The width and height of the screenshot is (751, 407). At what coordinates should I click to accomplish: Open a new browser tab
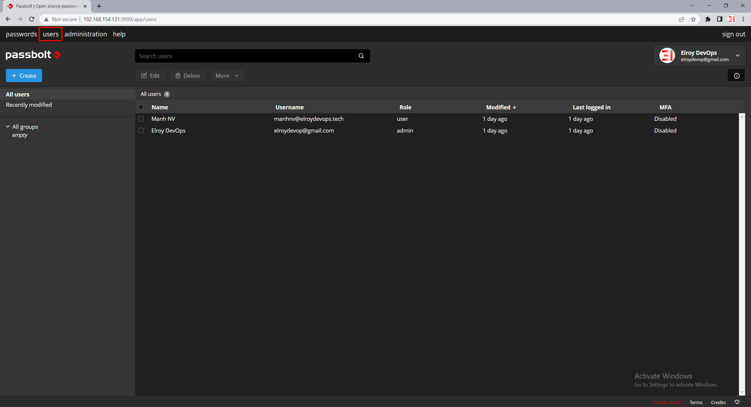(99, 6)
